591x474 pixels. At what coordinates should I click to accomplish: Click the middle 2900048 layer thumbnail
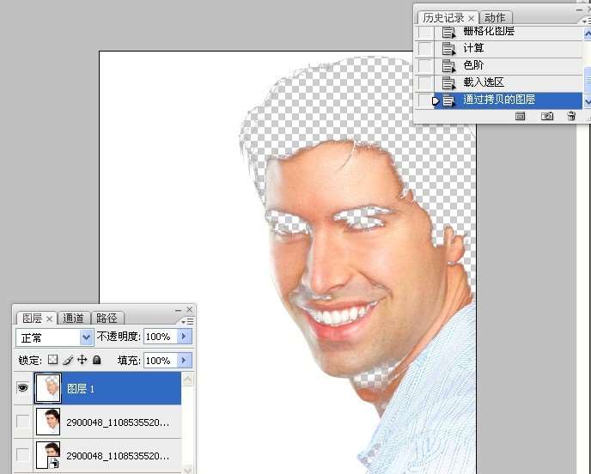point(48,422)
